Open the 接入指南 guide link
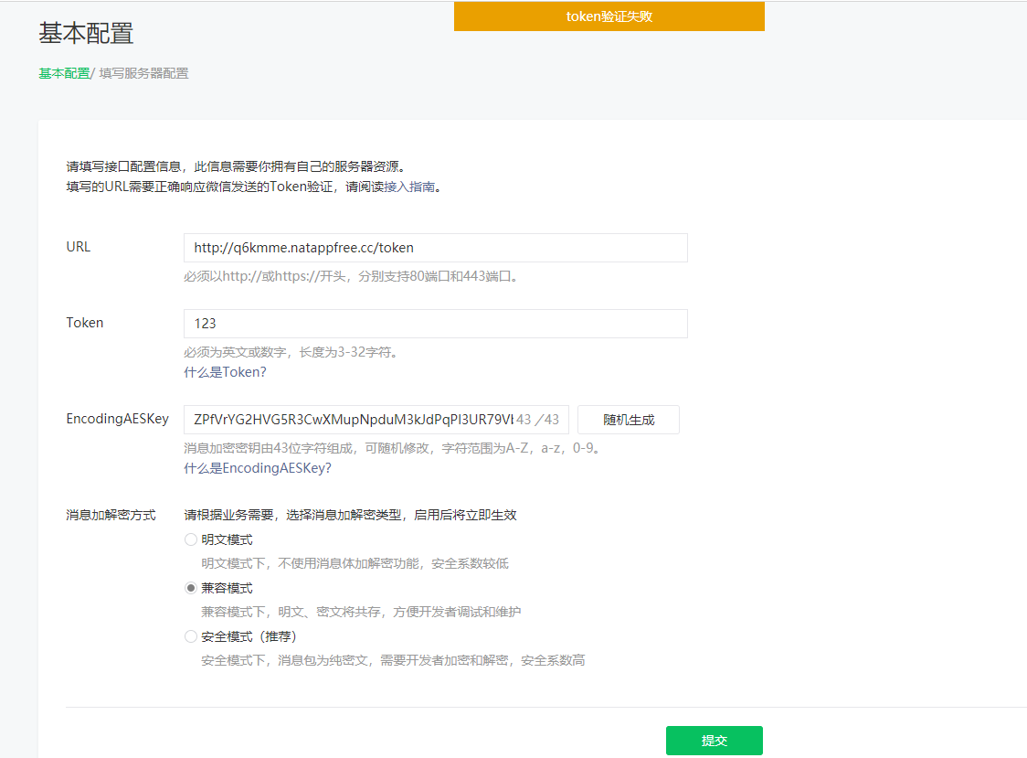The image size is (1027, 758). click(x=409, y=187)
